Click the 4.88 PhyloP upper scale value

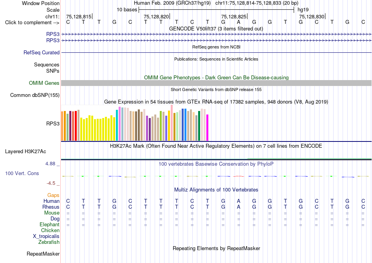click(51, 164)
